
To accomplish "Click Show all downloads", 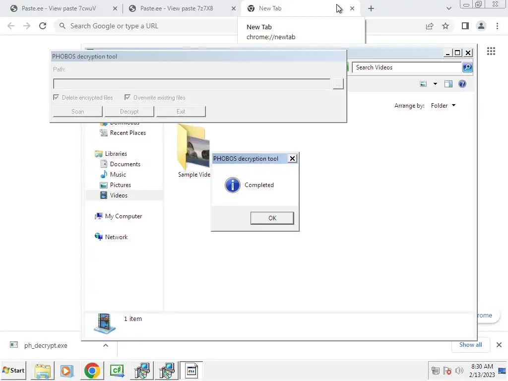I will [x=470, y=345].
